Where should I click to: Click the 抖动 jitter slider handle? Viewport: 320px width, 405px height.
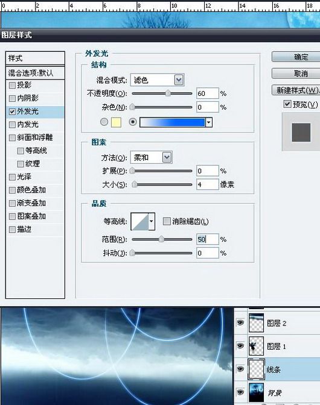132,253
